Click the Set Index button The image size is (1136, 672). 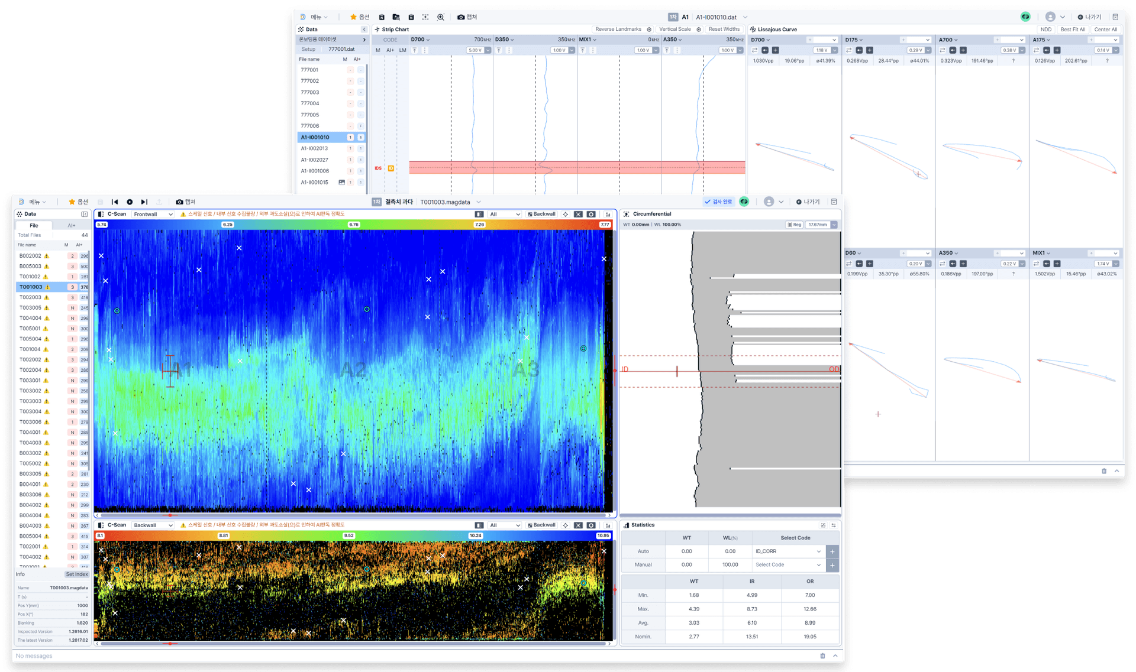coord(76,574)
